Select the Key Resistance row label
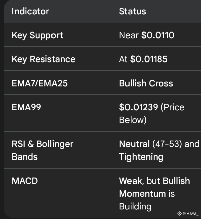Screen dimensions: 201x219 click(43, 59)
